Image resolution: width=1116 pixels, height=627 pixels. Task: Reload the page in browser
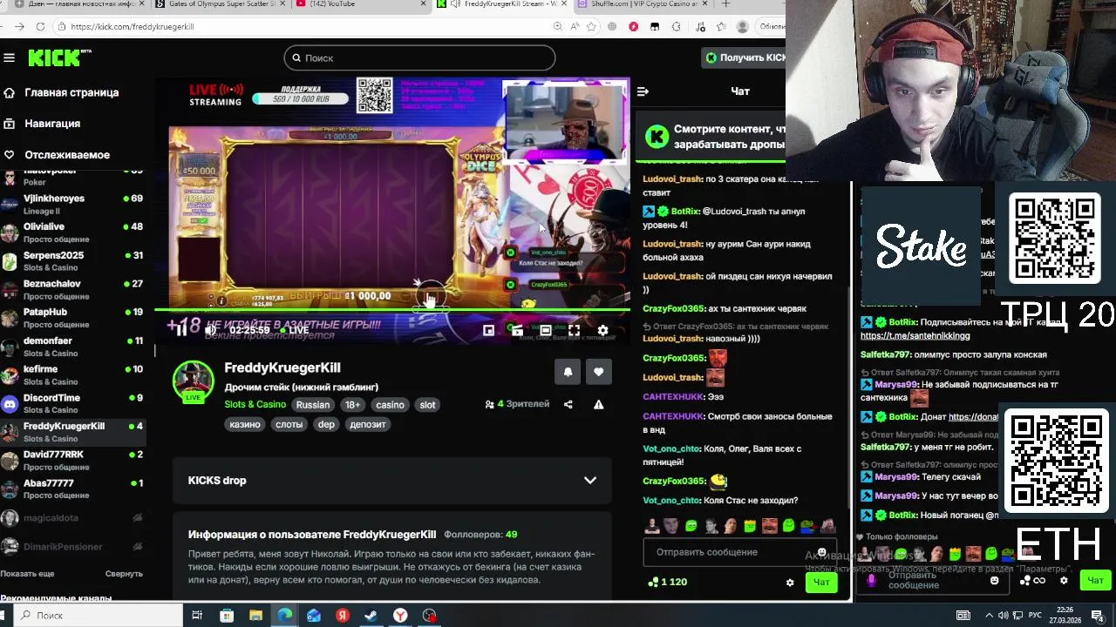tap(40, 26)
